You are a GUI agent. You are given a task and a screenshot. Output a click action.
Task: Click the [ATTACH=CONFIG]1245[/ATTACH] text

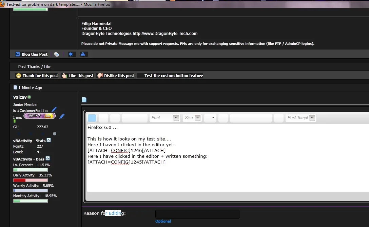click(x=127, y=162)
